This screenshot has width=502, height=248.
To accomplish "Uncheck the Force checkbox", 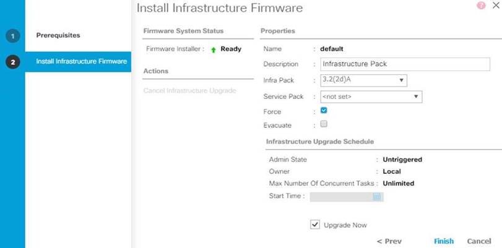I will click(x=324, y=111).
